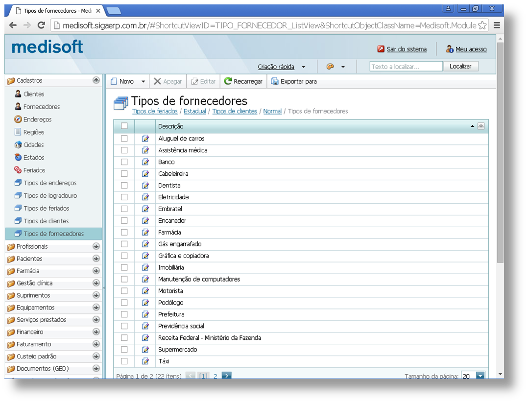Check the Podólogo row checkbox

[124, 303]
